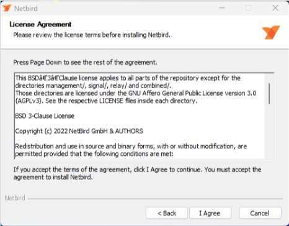Viewport: 289px width, 226px height.
Task: Click the line starting 'Those directories are licensed'
Action: pyautogui.click(x=136, y=93)
